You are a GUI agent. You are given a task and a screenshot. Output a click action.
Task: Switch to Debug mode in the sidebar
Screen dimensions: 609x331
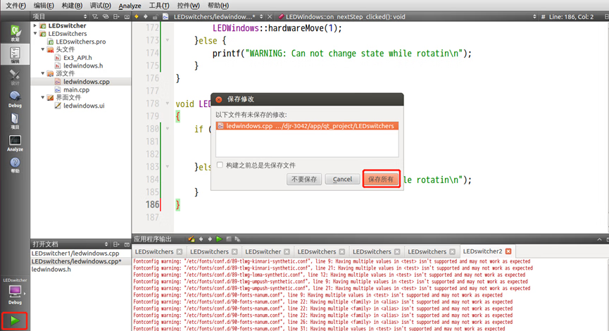point(15,99)
